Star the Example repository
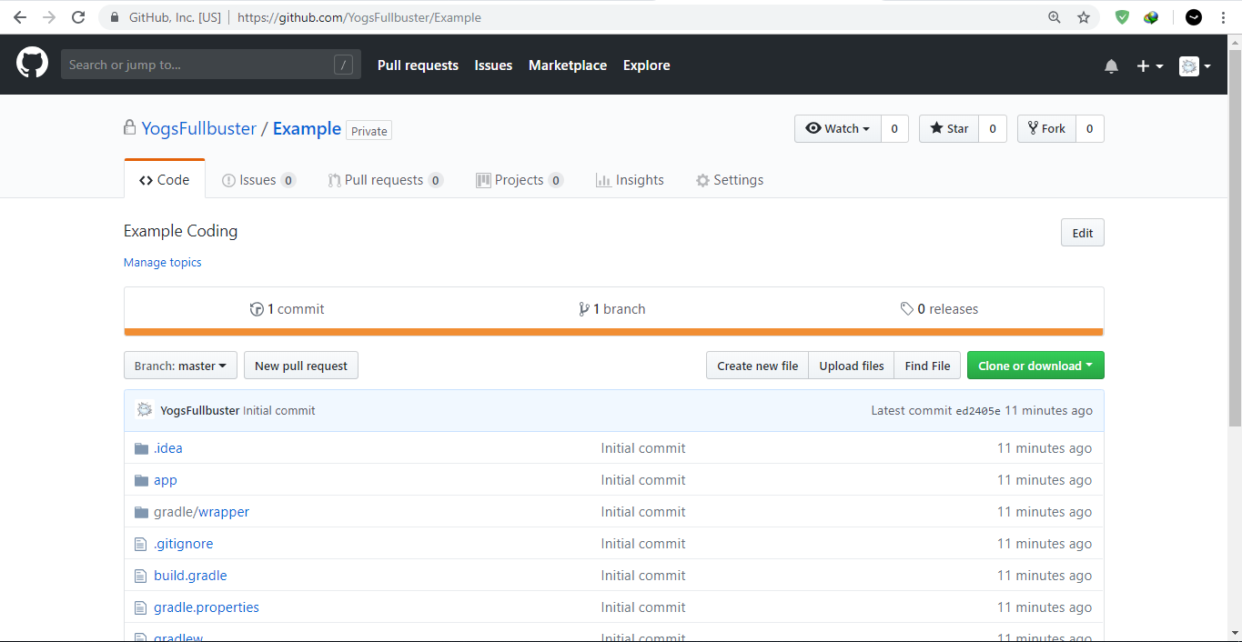 (949, 129)
